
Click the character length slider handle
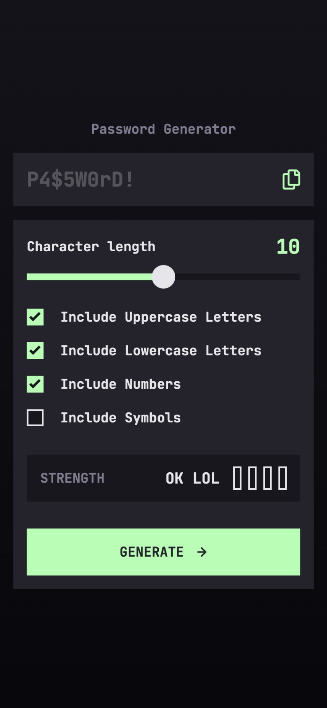(163, 277)
